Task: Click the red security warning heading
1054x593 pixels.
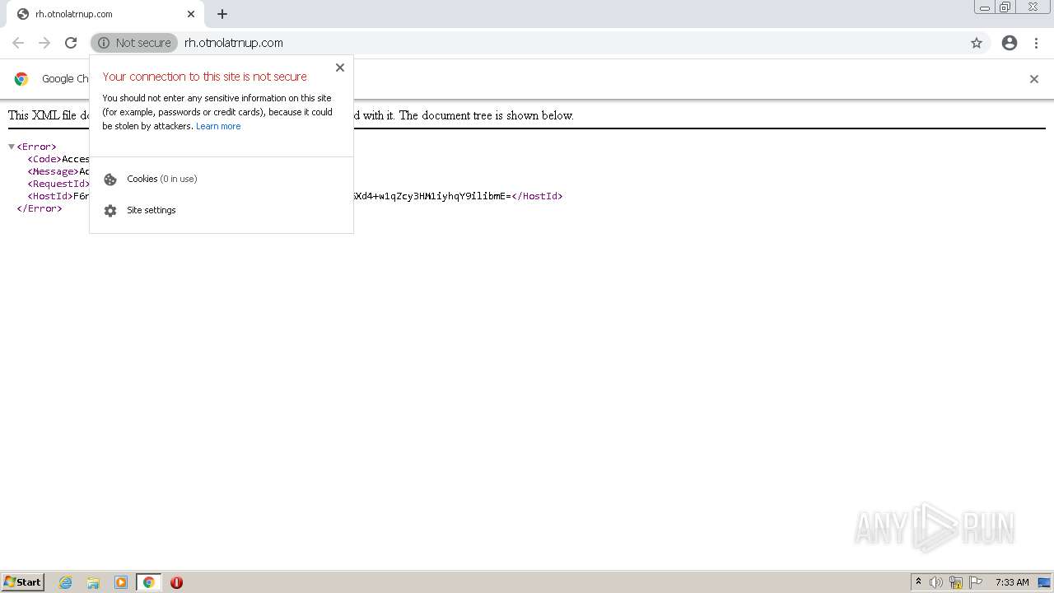Action: point(206,77)
